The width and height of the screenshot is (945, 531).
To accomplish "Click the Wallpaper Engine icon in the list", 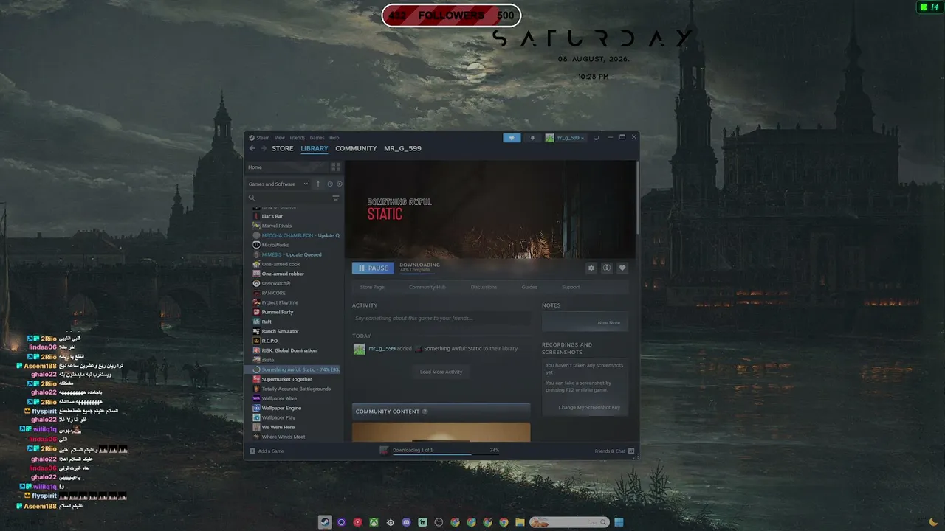I will click(256, 408).
